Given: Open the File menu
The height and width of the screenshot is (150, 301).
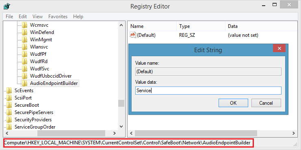Looking at the screenshot, I should click(x=9, y=17).
